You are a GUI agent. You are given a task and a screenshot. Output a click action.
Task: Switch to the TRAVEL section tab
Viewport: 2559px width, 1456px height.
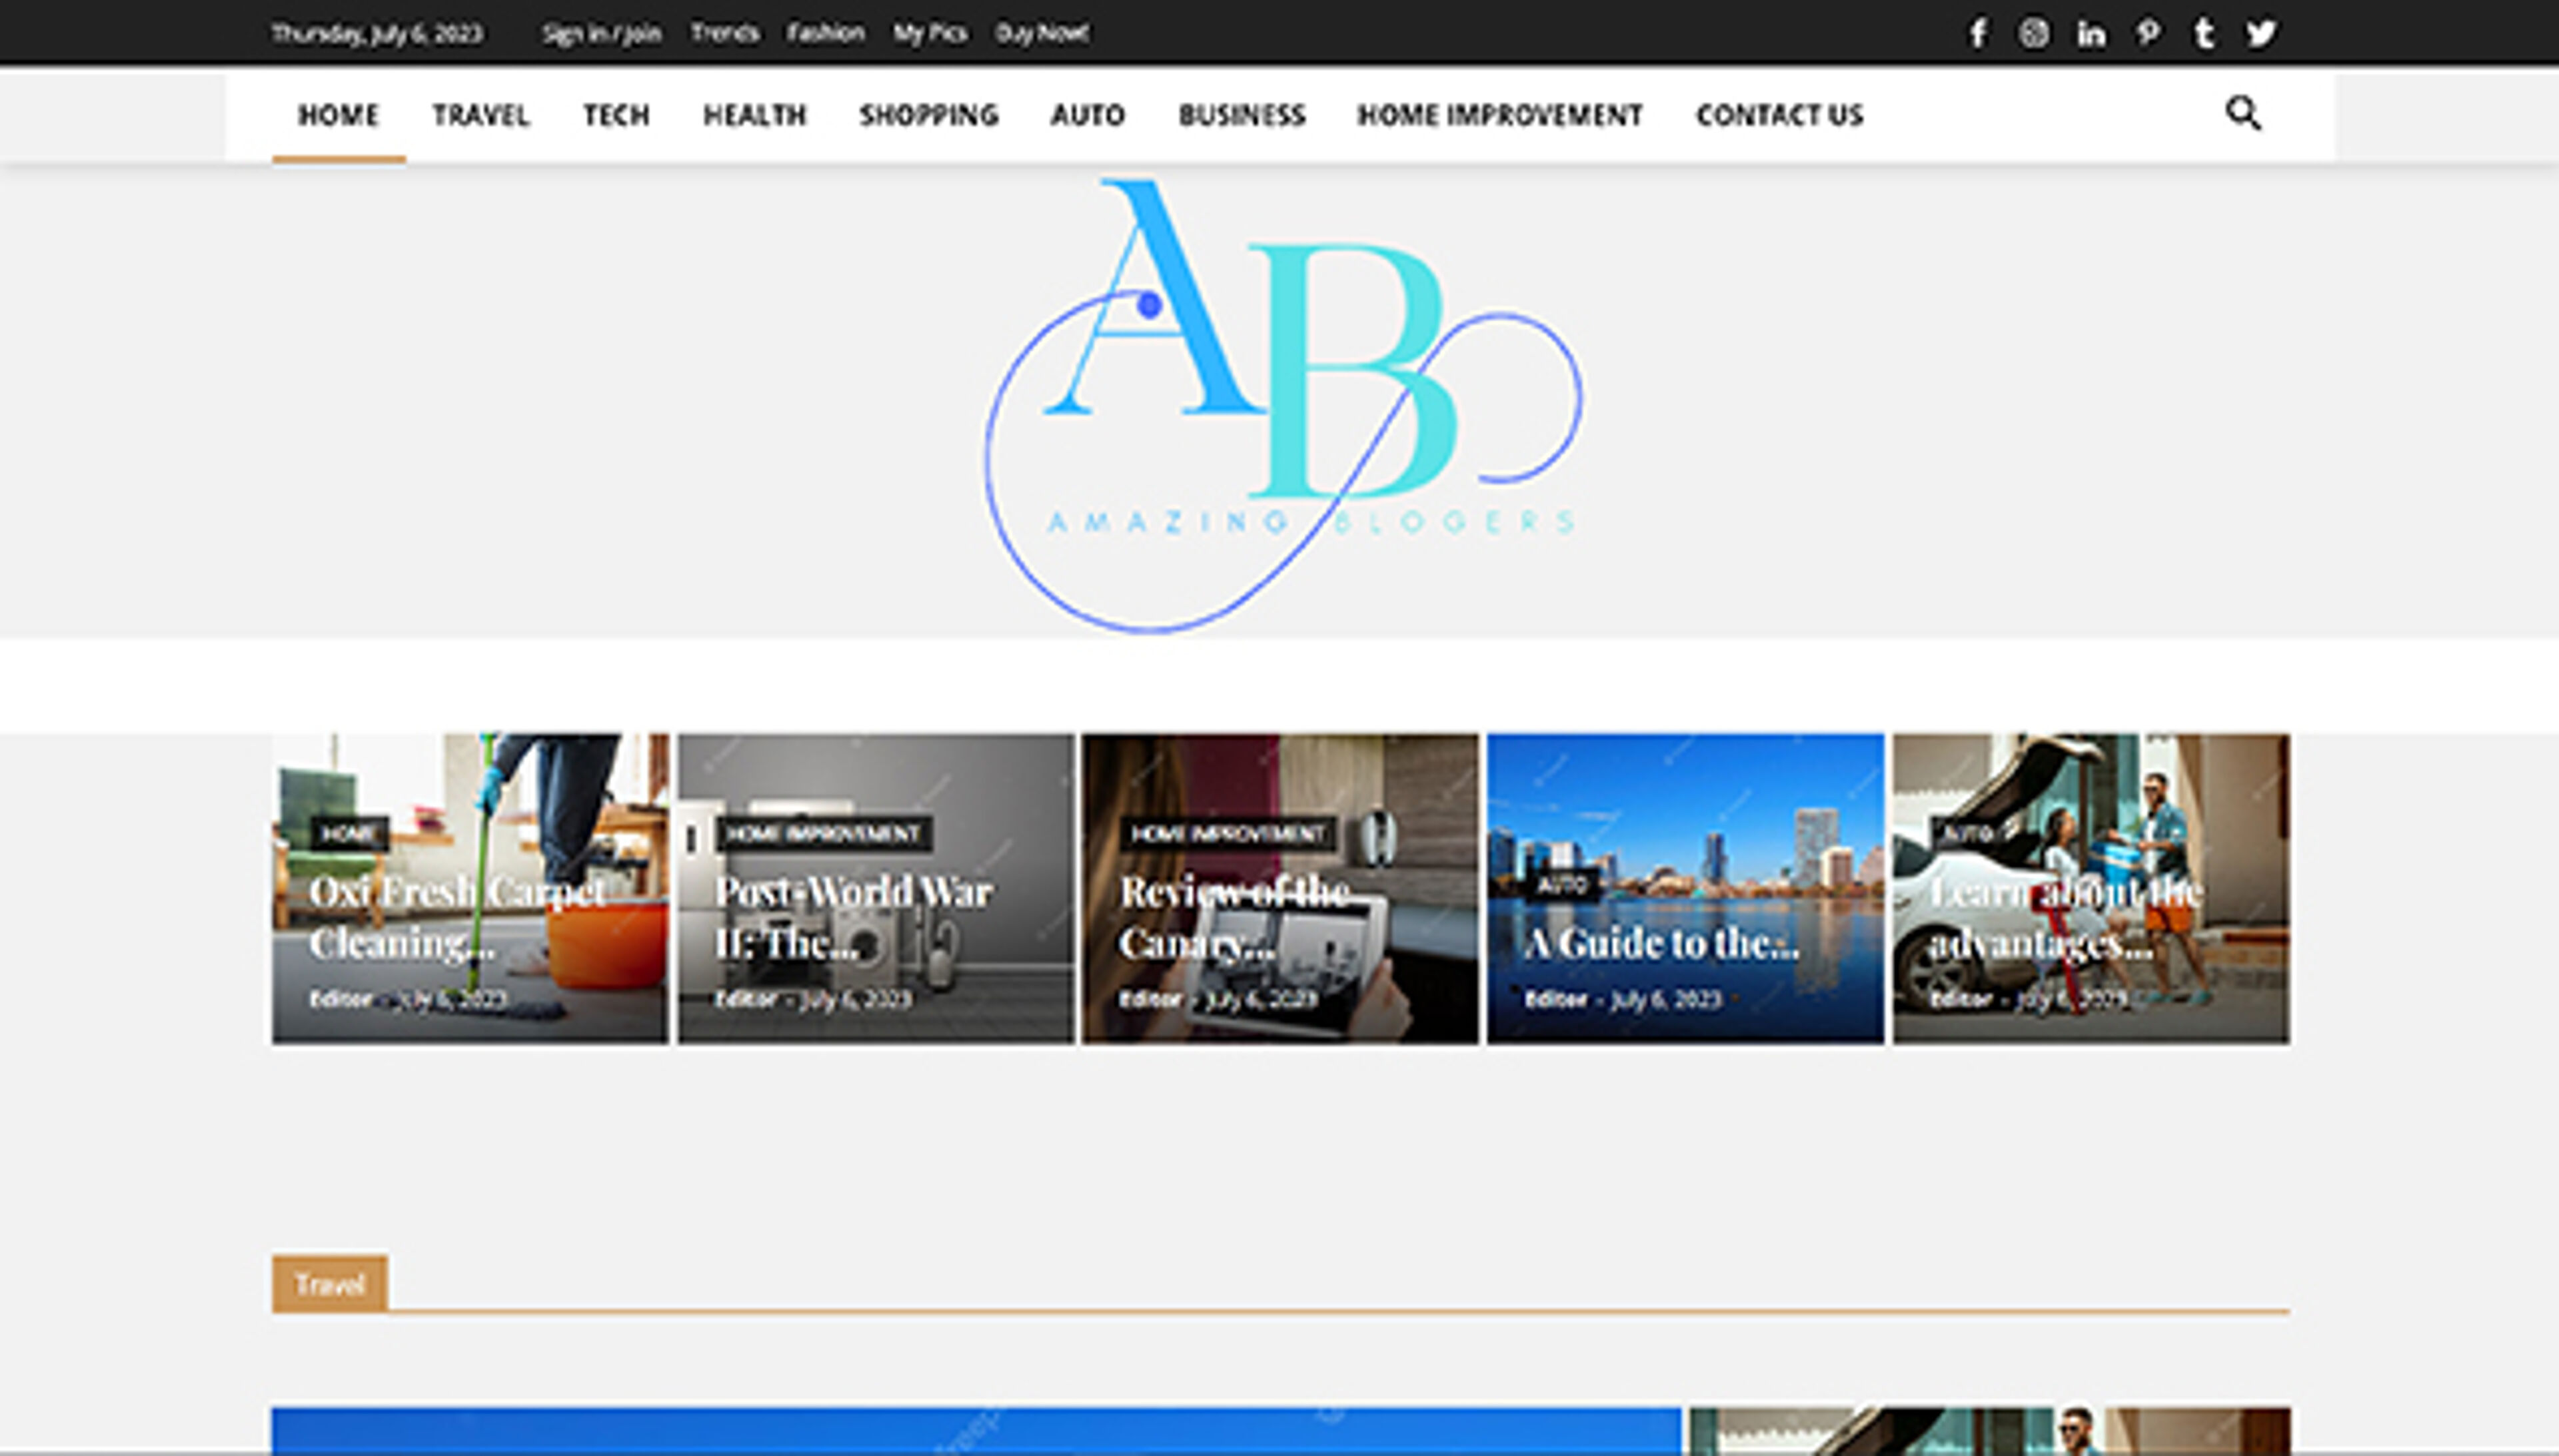[481, 115]
